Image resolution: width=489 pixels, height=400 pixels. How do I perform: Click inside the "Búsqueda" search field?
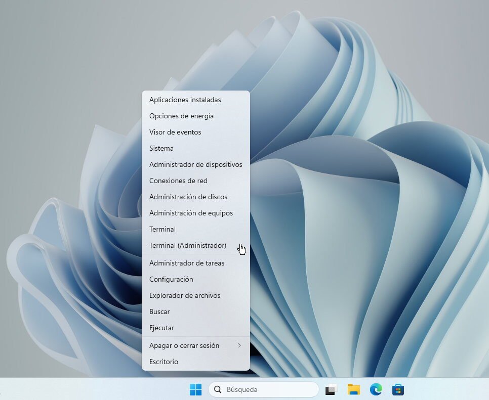coord(263,389)
